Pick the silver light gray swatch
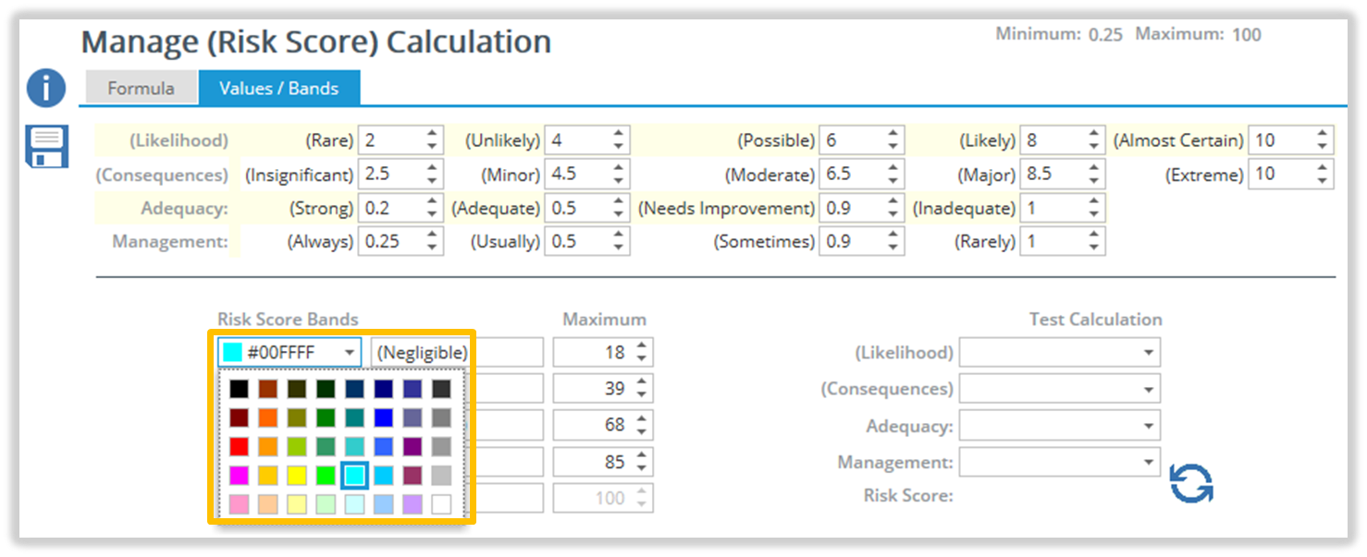Viewport: 1367px width, 557px height. click(x=441, y=476)
